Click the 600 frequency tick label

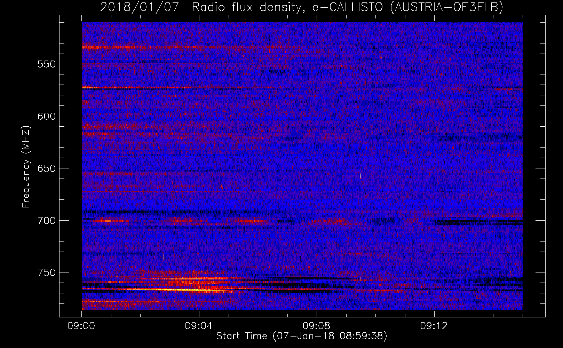47,116
